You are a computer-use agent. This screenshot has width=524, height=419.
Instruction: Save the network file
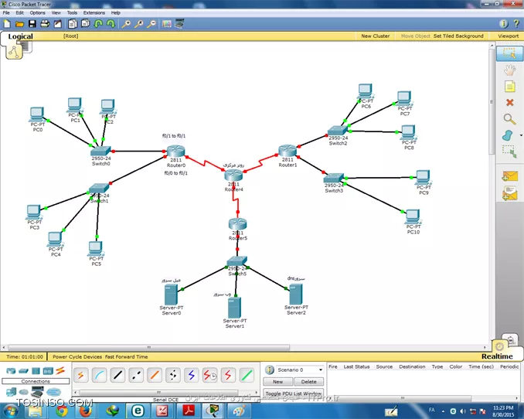[x=32, y=24]
